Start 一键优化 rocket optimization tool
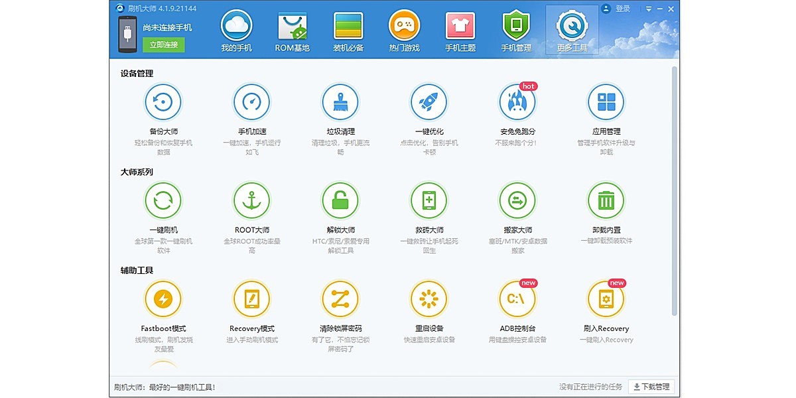Viewport: 796px width, 398px height. [429, 102]
